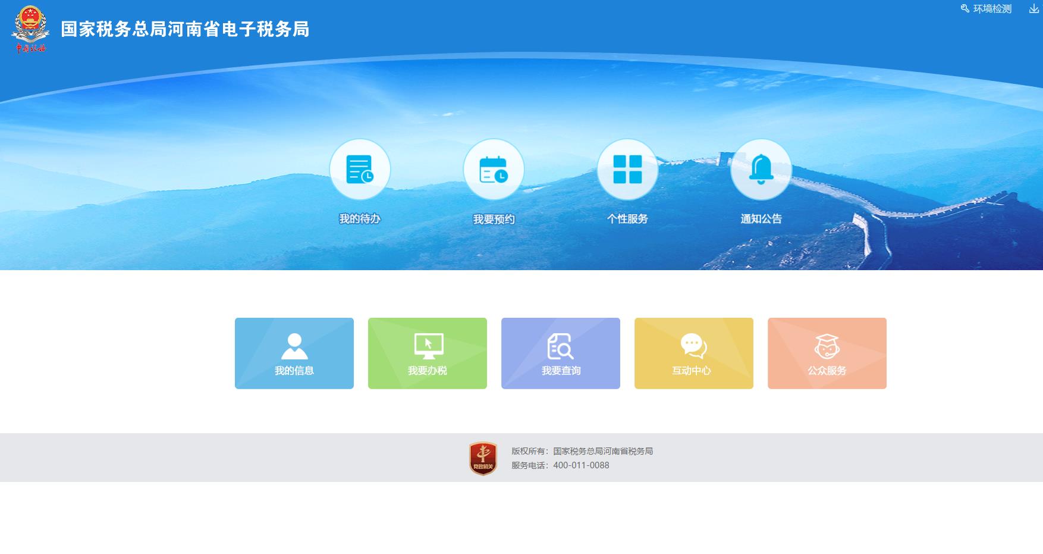Click the download arrow icon in header

[1034, 8]
